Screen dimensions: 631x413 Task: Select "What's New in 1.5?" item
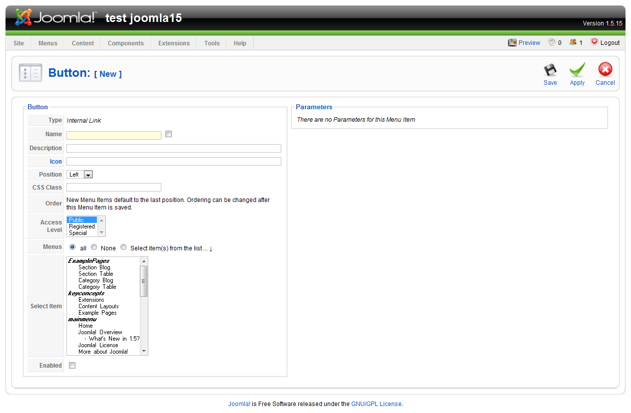(112, 339)
